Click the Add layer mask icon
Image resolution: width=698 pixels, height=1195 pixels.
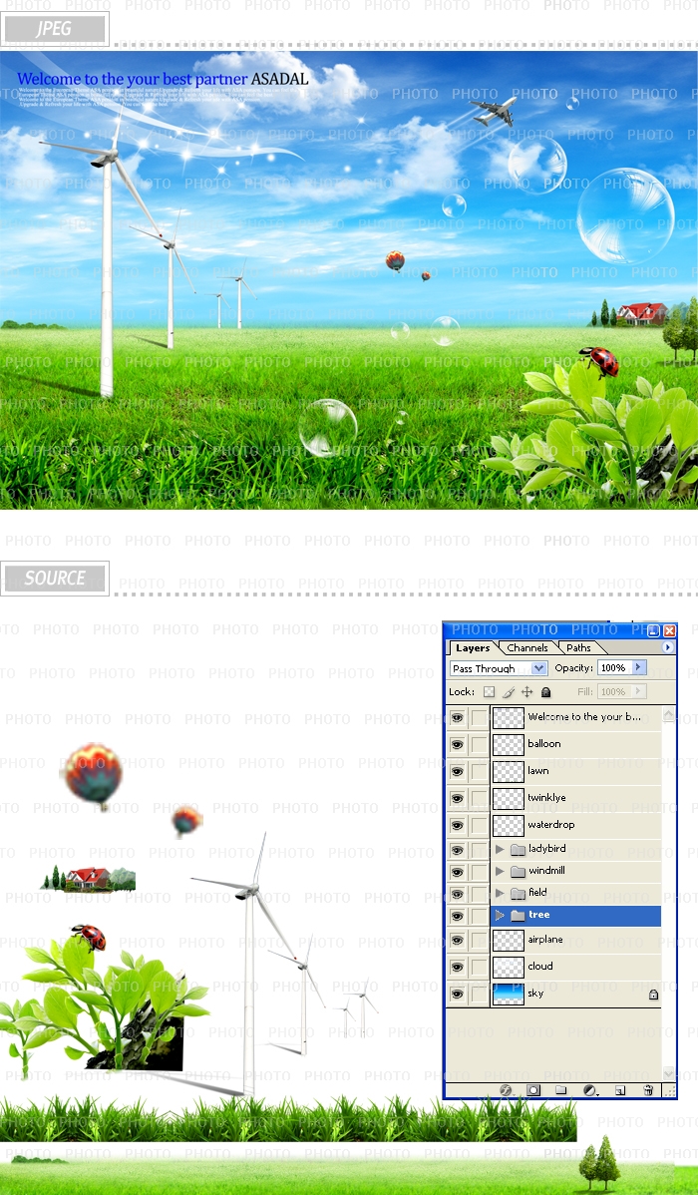533,1090
